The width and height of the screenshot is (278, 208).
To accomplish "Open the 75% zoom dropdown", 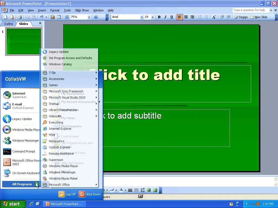I will (x=89, y=17).
